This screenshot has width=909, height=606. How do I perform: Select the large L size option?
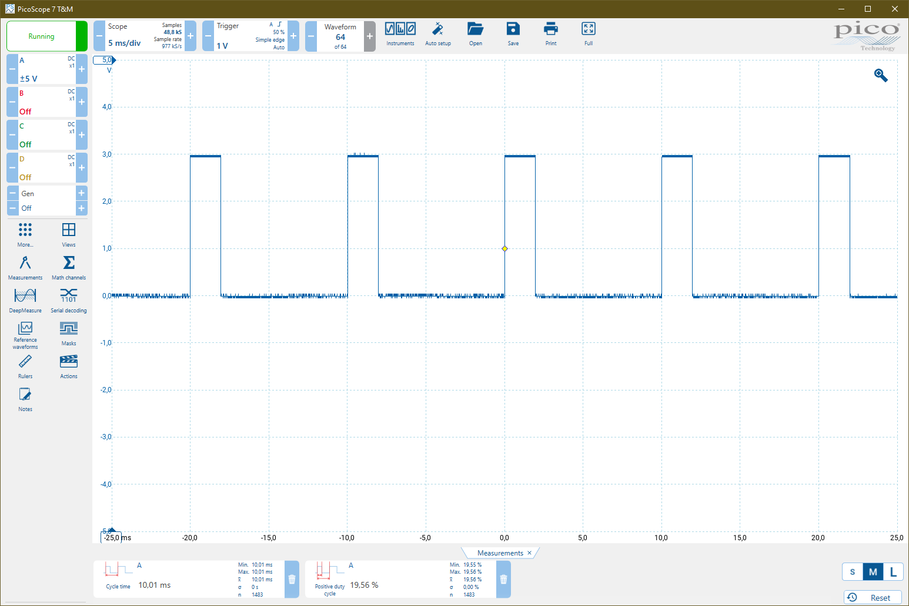(x=893, y=572)
